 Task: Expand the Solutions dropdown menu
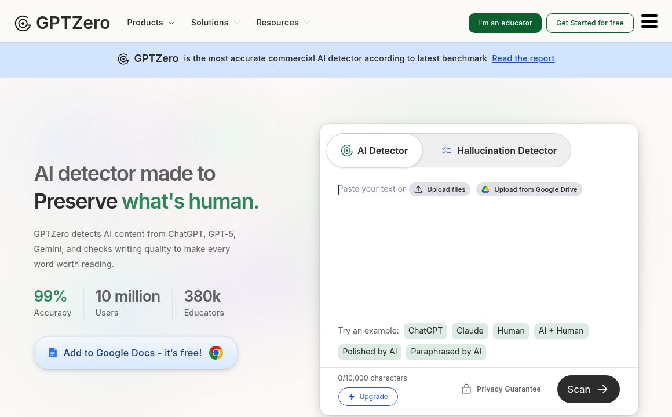pos(215,23)
